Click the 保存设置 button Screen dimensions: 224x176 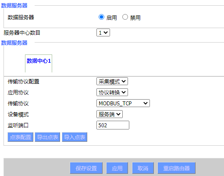coord(86,168)
